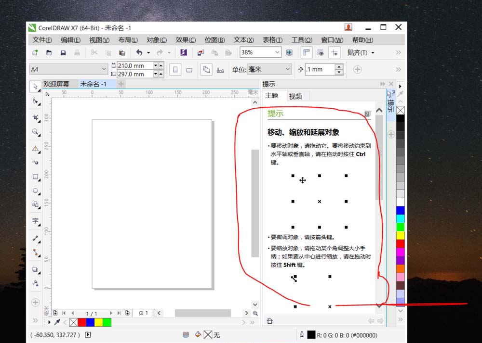This screenshot has height=343, width=482.
Task: Switch to the 欢迎屏幕 tab
Action: (x=56, y=84)
